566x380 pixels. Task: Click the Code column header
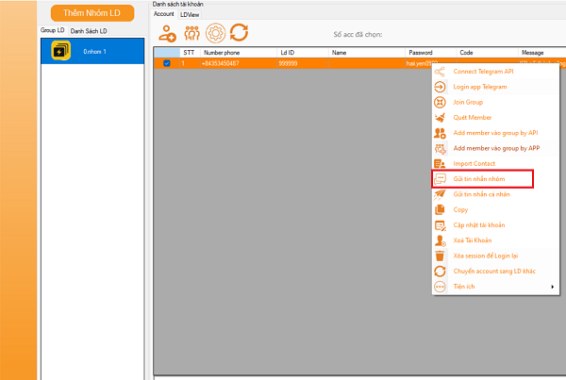pos(487,53)
